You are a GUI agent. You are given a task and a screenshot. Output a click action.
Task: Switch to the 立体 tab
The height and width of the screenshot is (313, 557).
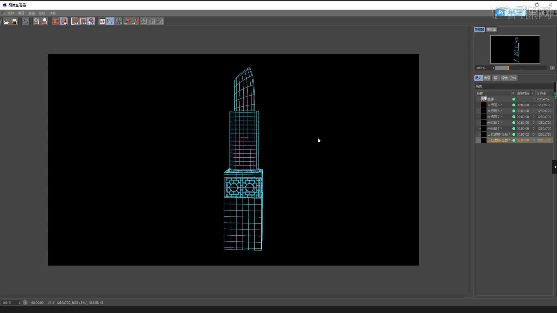pyautogui.click(x=513, y=78)
